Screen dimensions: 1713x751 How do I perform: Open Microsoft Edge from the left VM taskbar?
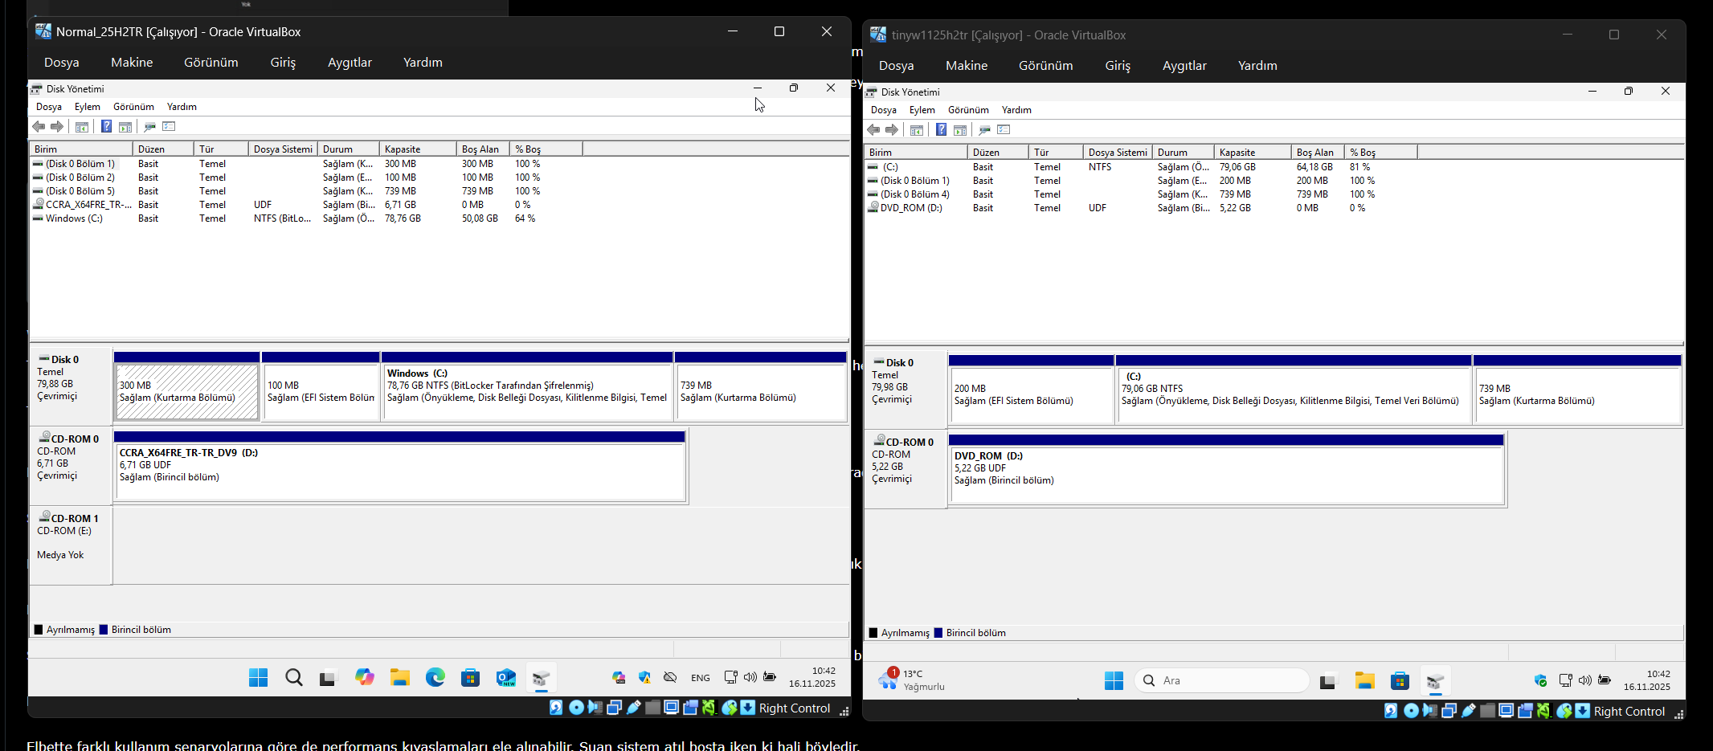435,678
